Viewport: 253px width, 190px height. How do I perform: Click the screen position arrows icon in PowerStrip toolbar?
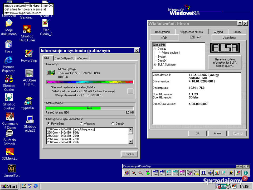[210, 173]
